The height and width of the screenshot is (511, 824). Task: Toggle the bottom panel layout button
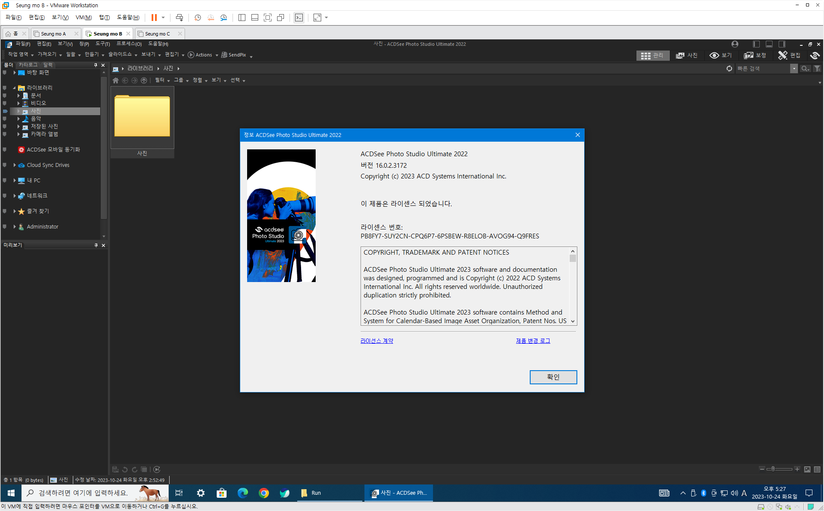point(769,44)
